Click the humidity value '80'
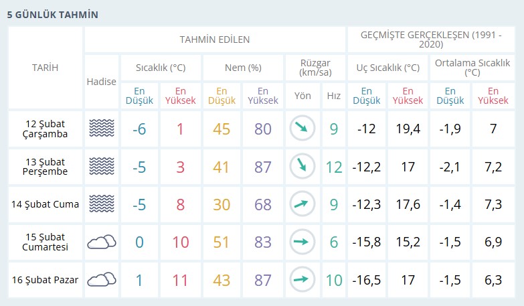The image size is (524, 306). point(262,129)
